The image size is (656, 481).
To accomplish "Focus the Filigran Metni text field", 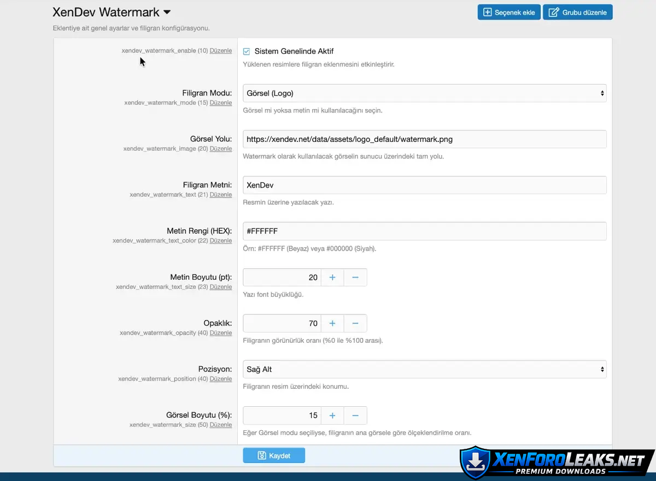I will tap(424, 185).
